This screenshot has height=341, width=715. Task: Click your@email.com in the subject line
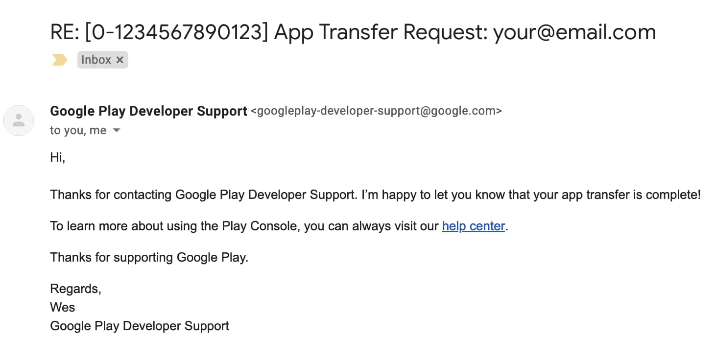tap(574, 32)
